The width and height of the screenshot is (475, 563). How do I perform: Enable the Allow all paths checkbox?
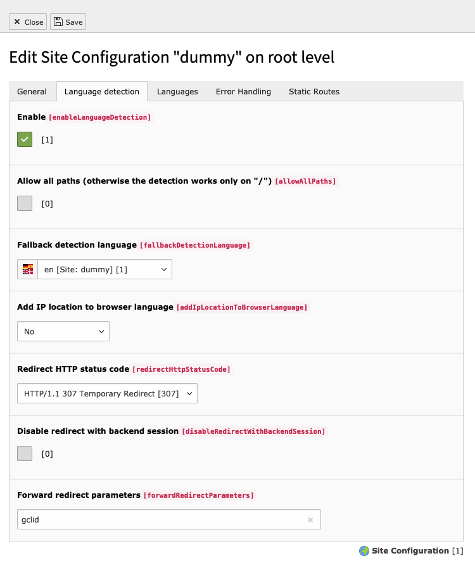click(25, 203)
